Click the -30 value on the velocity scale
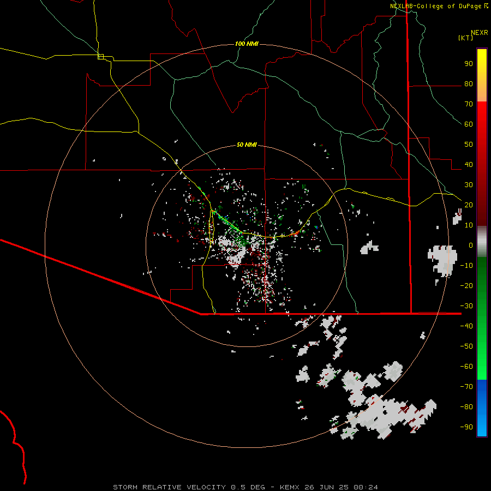The height and width of the screenshot is (491, 491). (x=466, y=306)
